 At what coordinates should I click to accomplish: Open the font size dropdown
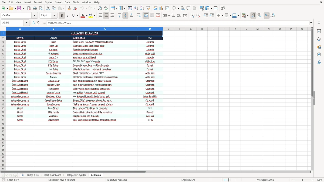[54, 16]
